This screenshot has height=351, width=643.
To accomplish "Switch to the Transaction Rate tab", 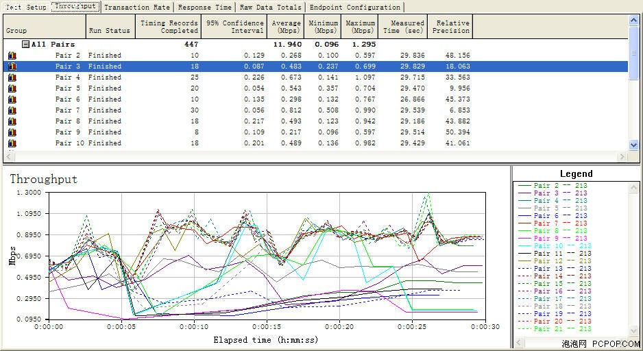I will [x=137, y=7].
